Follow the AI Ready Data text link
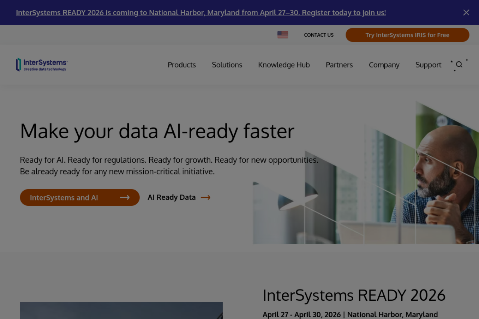The image size is (479, 319). pyautogui.click(x=171, y=197)
